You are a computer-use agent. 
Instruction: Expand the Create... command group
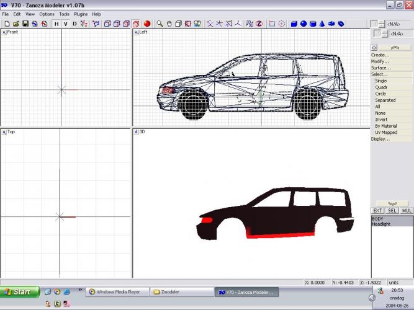(x=380, y=55)
